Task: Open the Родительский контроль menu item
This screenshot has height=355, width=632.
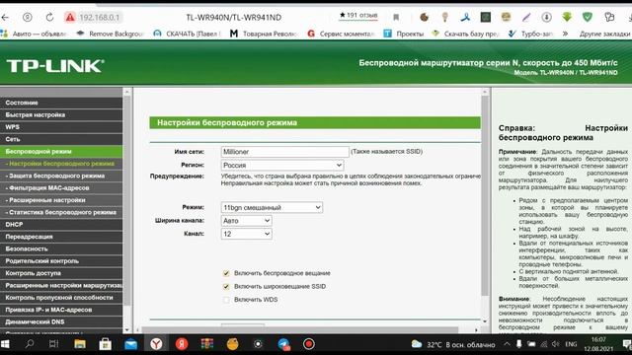Action: pos(61,260)
